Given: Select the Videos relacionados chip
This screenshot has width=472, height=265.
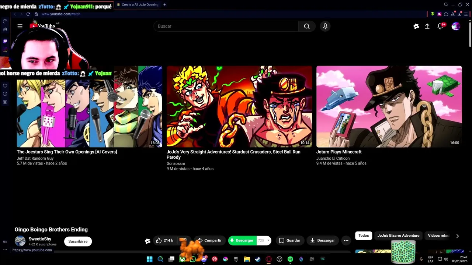Looking at the screenshot, I should point(438,236).
